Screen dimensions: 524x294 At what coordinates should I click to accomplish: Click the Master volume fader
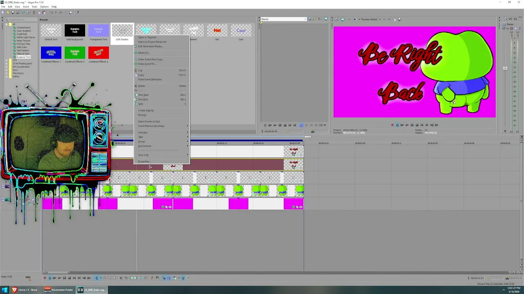[x=505, y=68]
